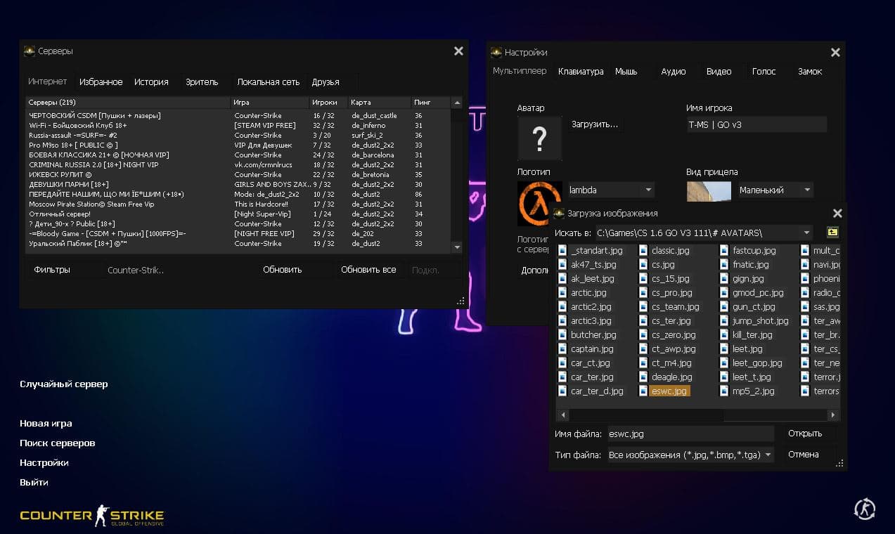This screenshot has height=534, width=895.
Task: Click the Counter-Strike Global Offensive logo
Action: click(91, 516)
